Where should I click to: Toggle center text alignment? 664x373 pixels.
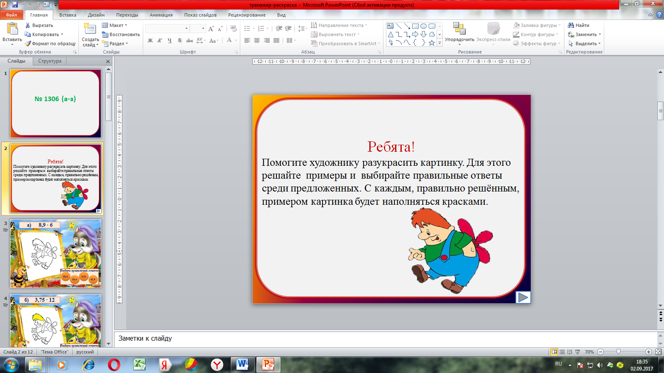(257, 40)
